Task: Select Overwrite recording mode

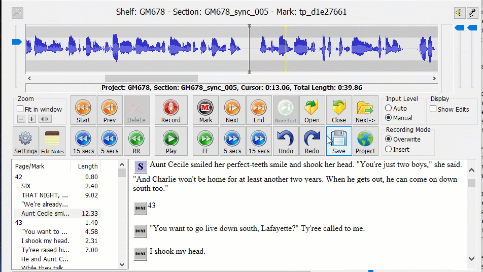Action: (x=389, y=139)
